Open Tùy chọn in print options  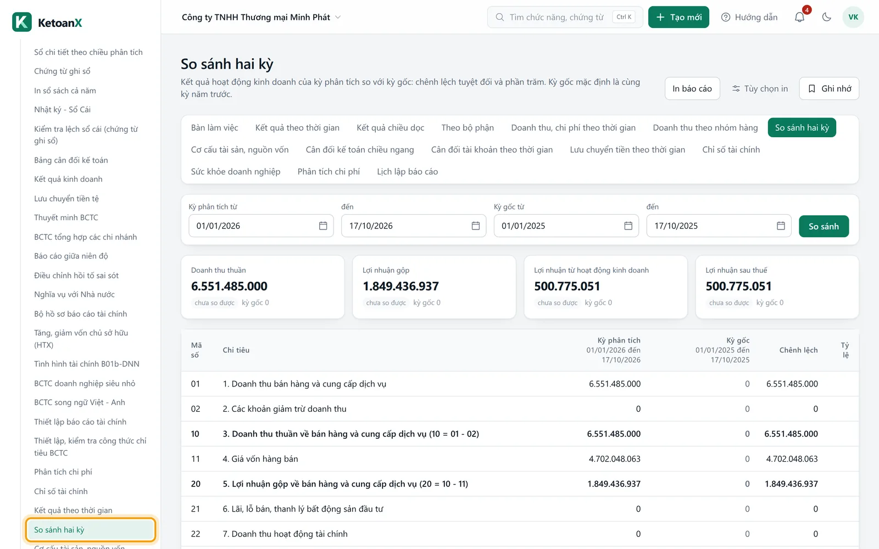760,88
